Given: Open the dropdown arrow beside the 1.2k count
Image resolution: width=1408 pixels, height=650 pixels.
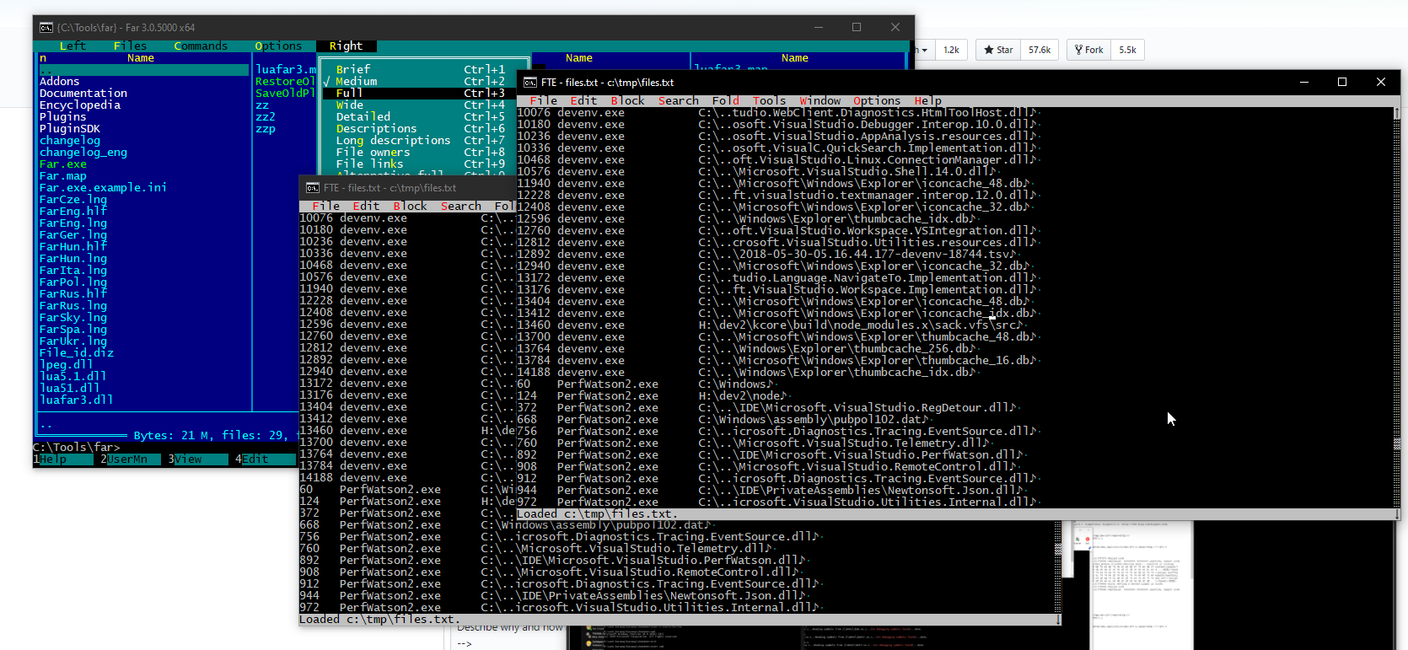Looking at the screenshot, I should (924, 50).
